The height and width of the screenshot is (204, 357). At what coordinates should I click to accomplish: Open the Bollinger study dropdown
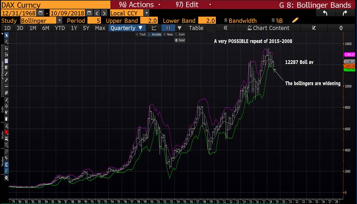point(60,21)
